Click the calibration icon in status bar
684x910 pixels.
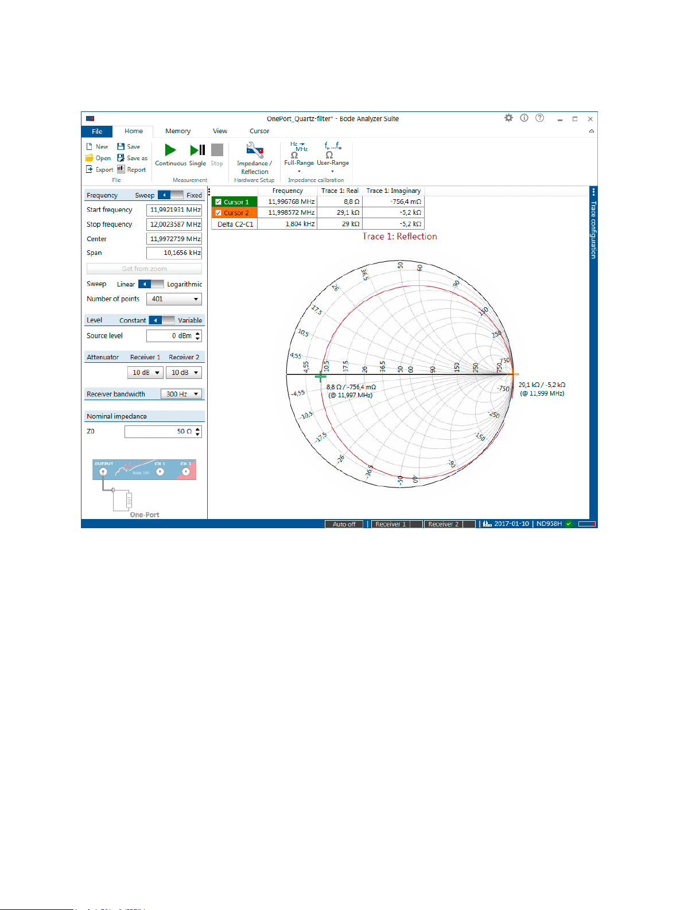tap(487, 524)
